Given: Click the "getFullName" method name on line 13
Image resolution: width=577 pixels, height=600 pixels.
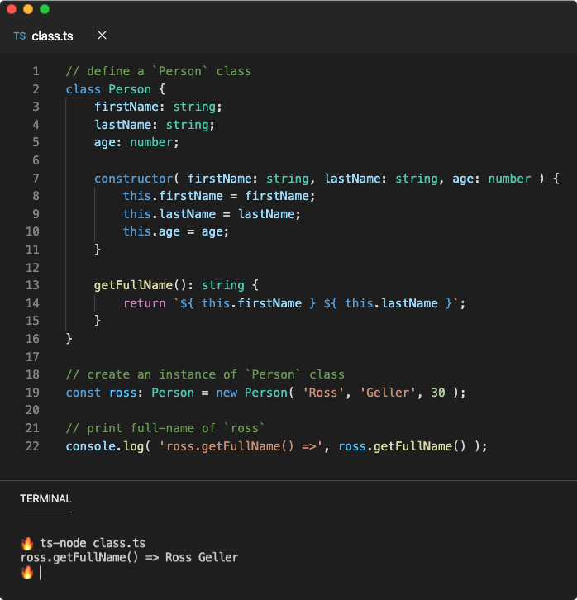Looking at the screenshot, I should (134, 285).
